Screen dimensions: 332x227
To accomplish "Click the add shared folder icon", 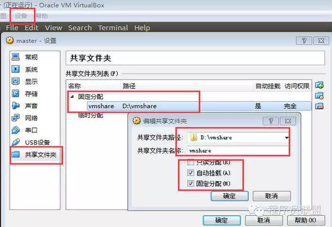I will point(319,85).
